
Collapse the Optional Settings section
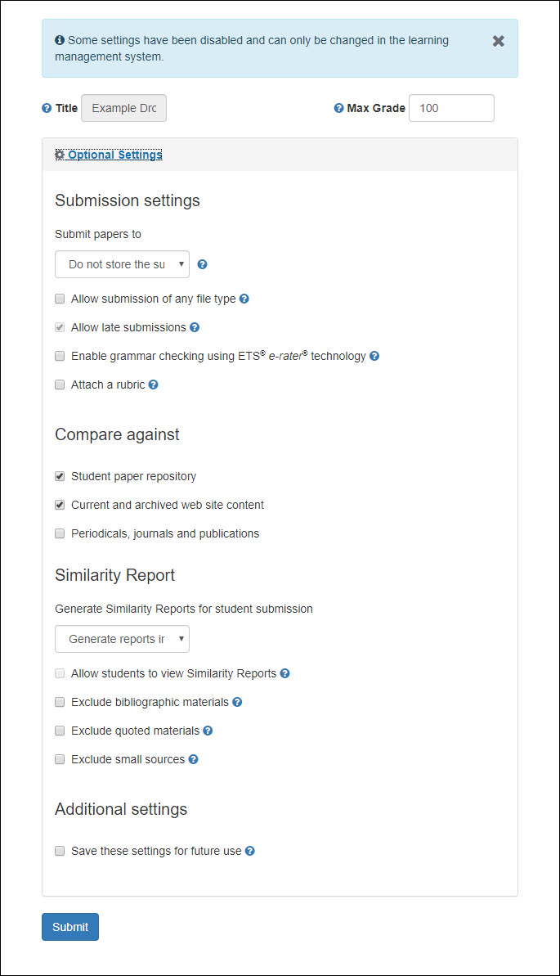[x=114, y=154]
